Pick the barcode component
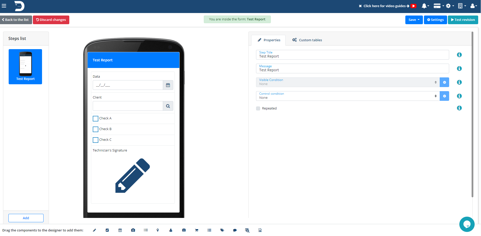This screenshot has height=236, width=481. click(x=146, y=230)
